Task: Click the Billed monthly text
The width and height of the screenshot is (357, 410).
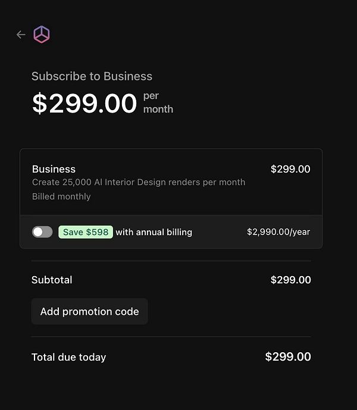Action: [x=61, y=196]
